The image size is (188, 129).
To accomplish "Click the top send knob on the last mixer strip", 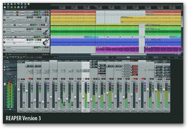I will coord(164,67).
